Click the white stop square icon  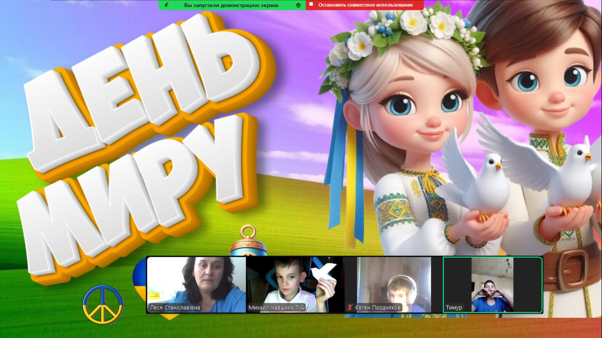point(311,5)
